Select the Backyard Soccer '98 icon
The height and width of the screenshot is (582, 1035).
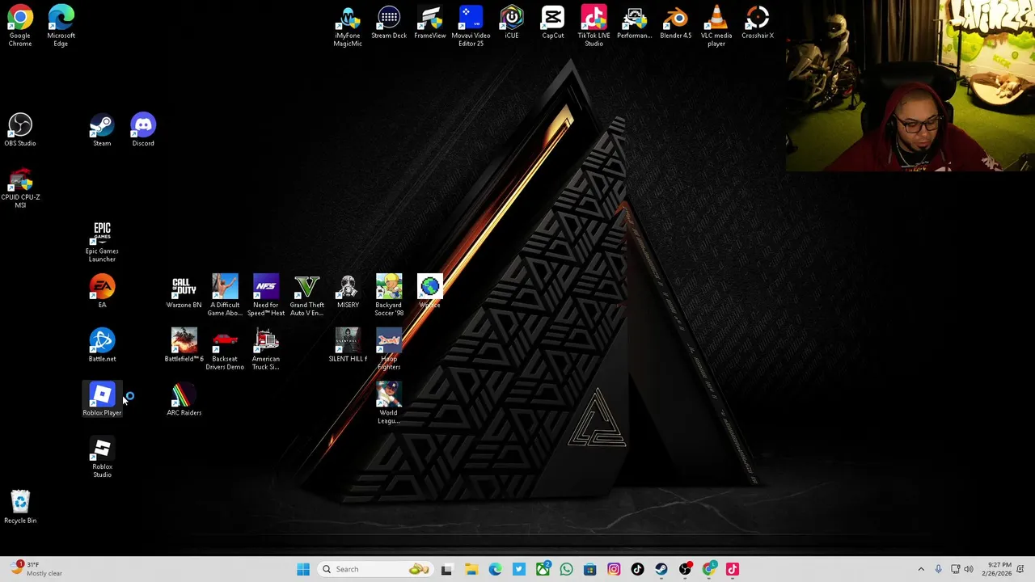tap(389, 295)
